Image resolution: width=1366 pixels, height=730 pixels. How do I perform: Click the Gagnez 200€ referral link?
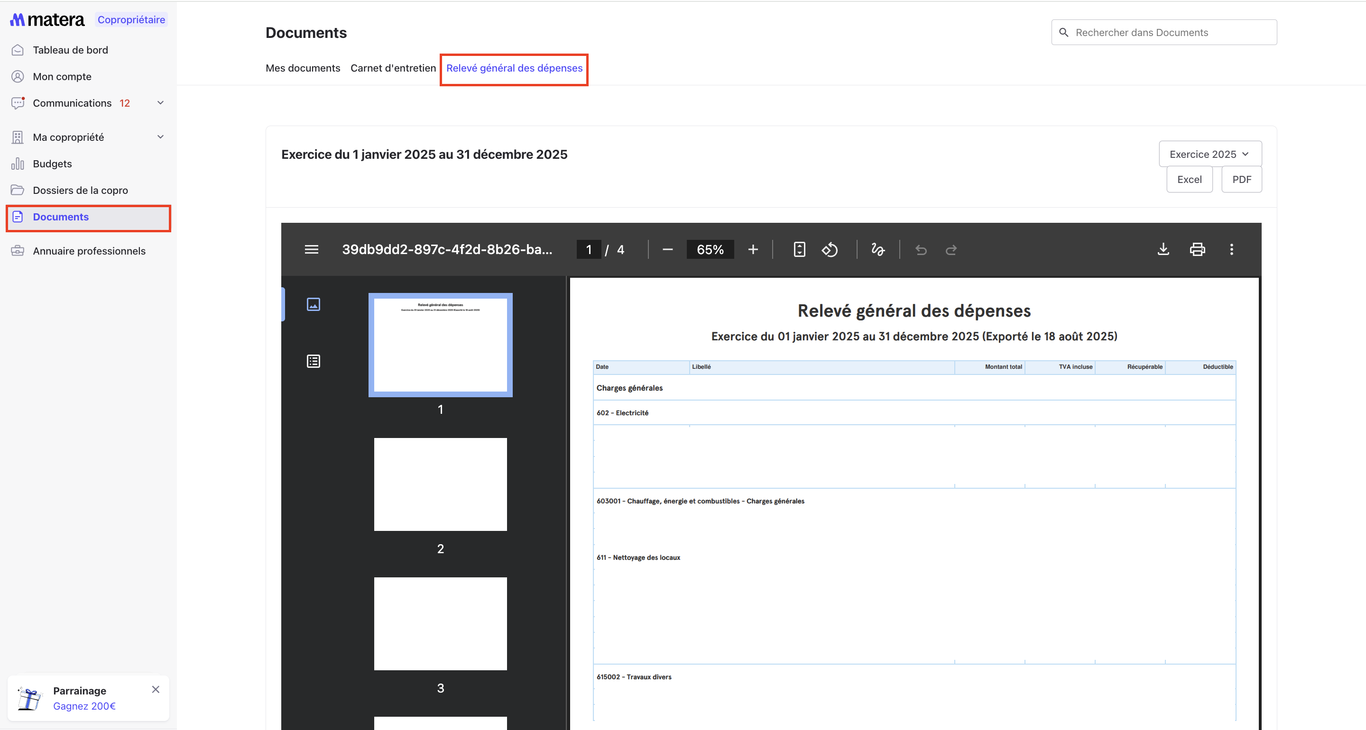tap(84, 706)
